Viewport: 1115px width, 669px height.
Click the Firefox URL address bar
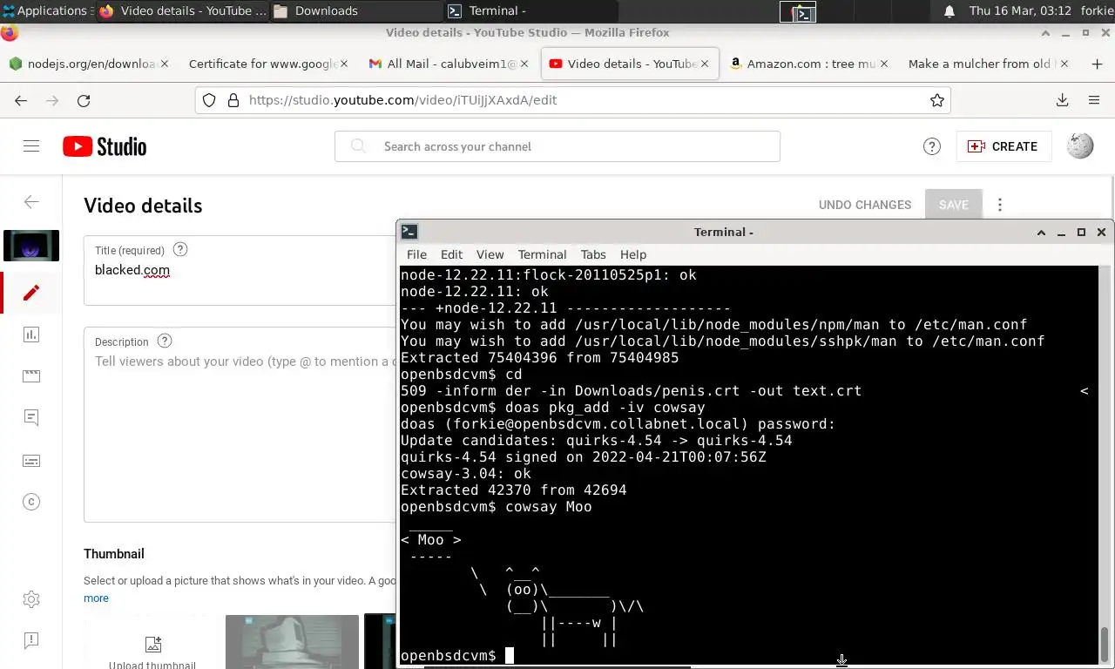[572, 100]
